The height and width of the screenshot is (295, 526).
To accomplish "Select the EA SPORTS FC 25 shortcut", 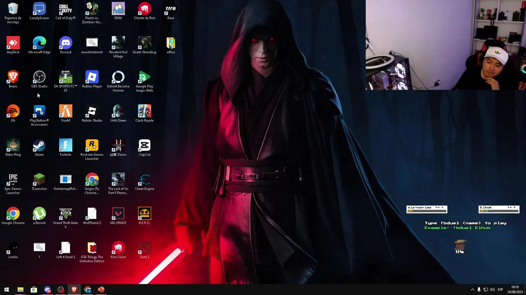I will (x=66, y=81).
